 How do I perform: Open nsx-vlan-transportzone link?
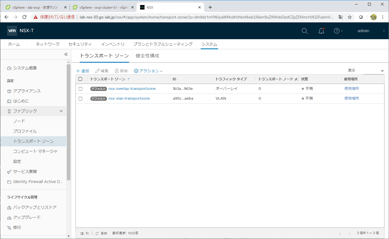pyautogui.click(x=129, y=99)
